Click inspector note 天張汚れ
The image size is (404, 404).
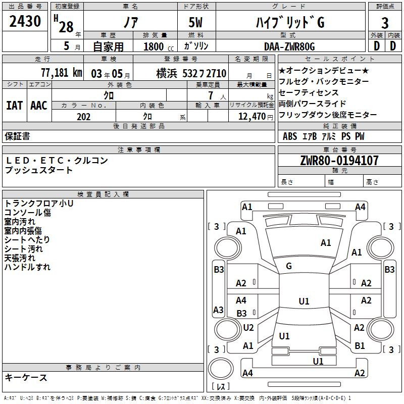tap(20, 258)
